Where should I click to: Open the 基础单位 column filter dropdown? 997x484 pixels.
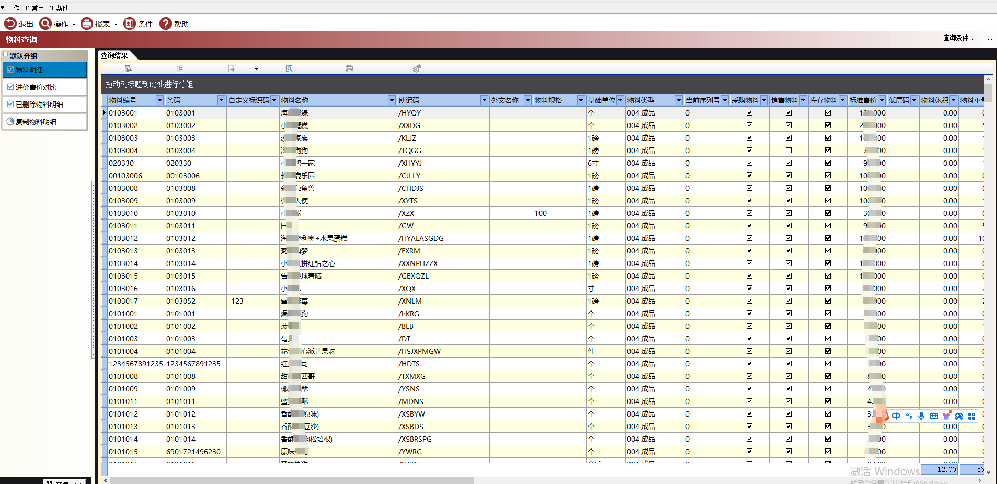[x=620, y=100]
